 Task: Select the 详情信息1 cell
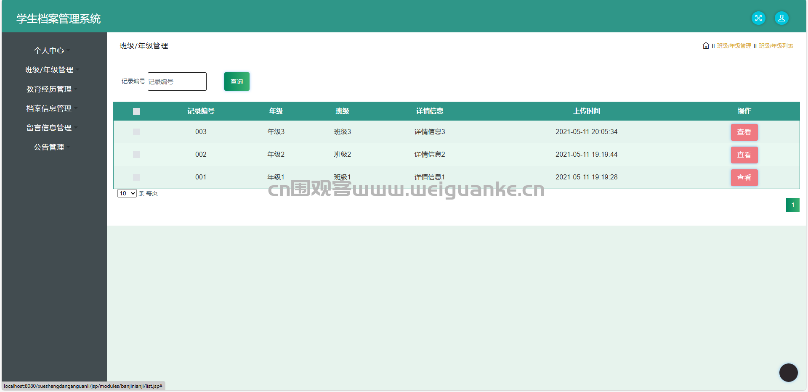[x=430, y=177]
